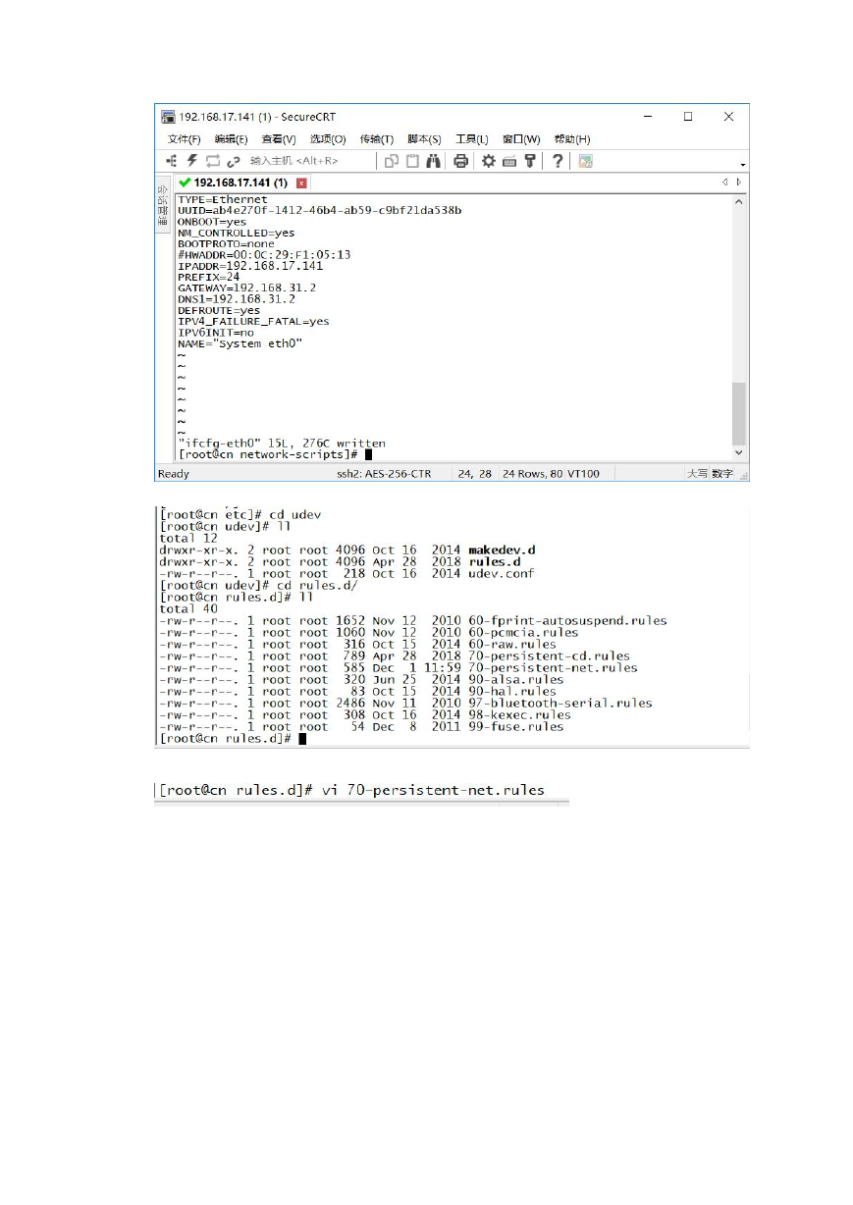Open Find with the binoculars icon
The width and height of the screenshot is (853, 1205).
click(x=434, y=161)
